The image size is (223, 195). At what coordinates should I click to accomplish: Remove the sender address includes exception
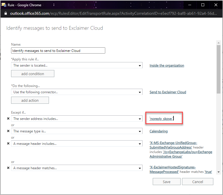click(x=8, y=119)
